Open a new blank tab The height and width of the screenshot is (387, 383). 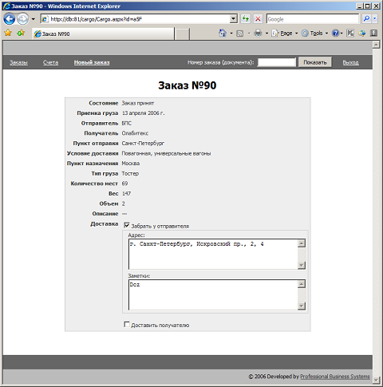tap(182, 34)
